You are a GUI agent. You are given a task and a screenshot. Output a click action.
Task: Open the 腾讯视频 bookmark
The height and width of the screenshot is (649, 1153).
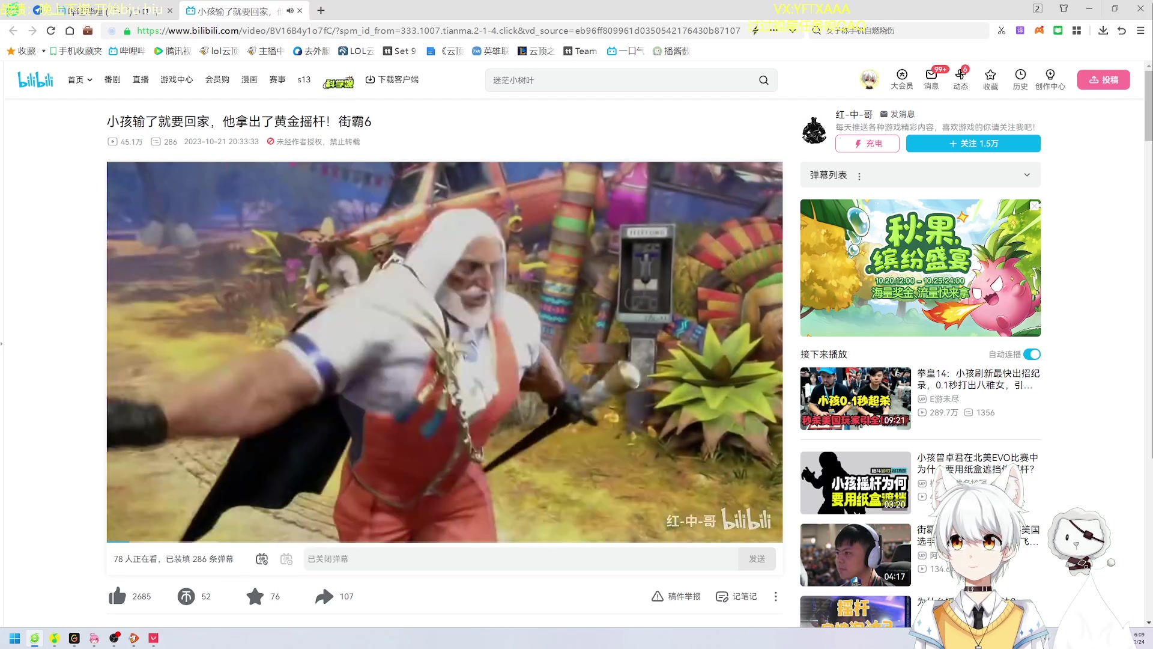click(172, 51)
